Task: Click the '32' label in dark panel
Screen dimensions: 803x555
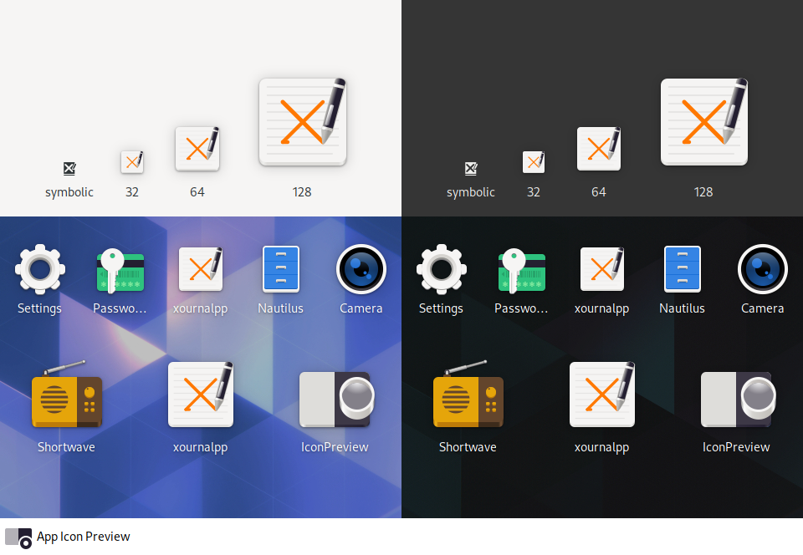Action: 534,191
